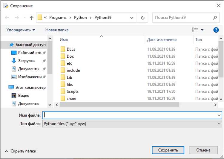224x159 pixels.
Task: Click file list scroll down arrow
Action: tap(221, 99)
